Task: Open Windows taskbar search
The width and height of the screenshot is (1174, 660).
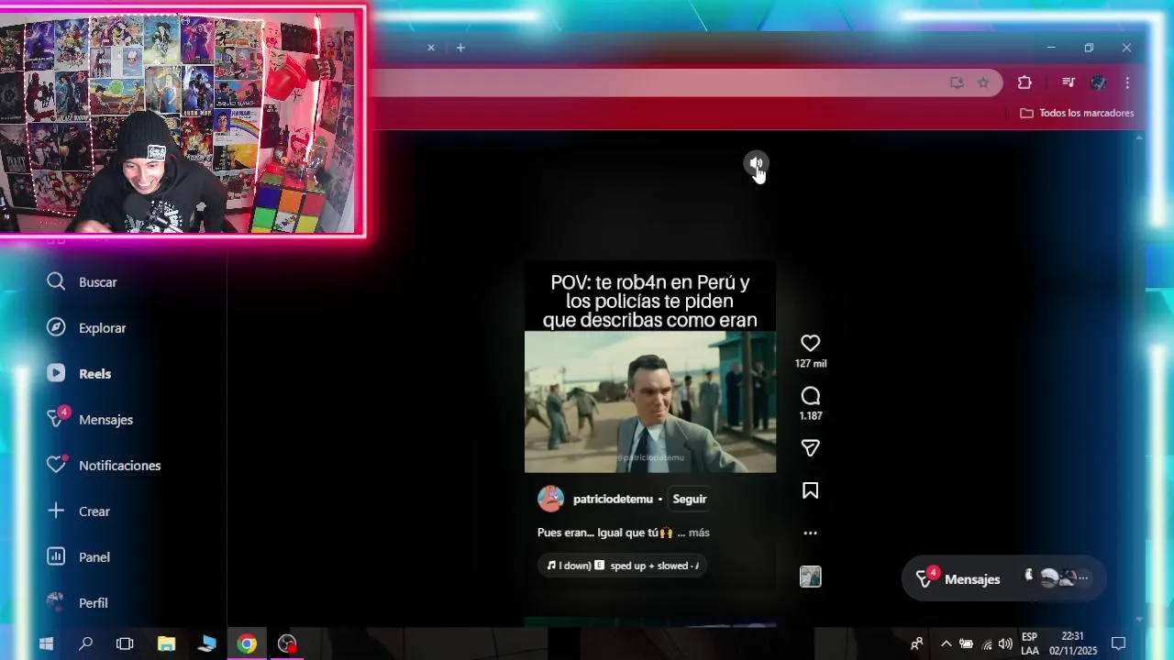Action: [85, 643]
